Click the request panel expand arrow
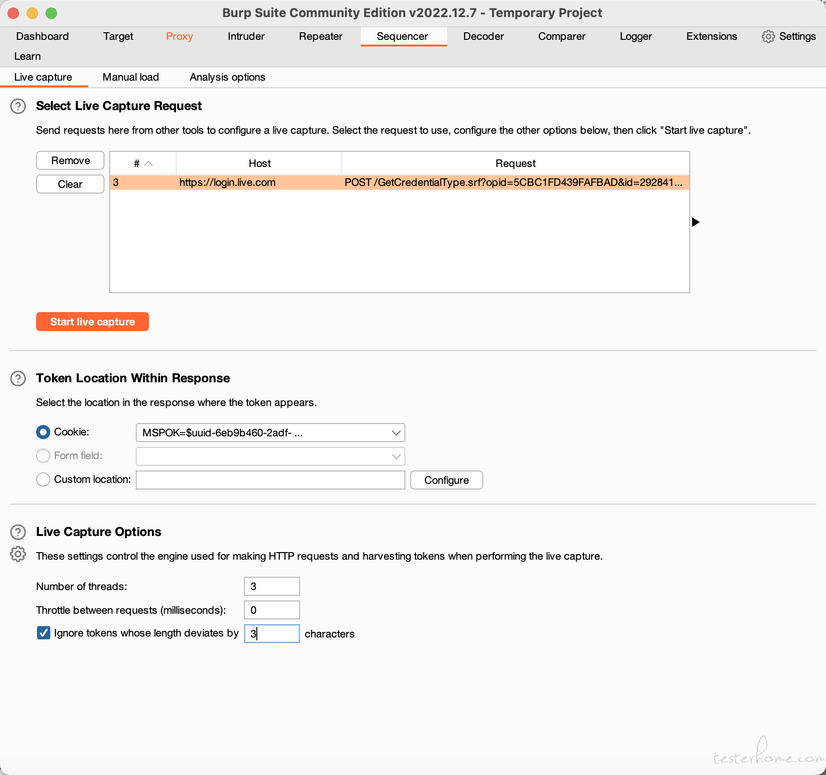Image resolution: width=826 pixels, height=775 pixels. pyautogui.click(x=695, y=222)
